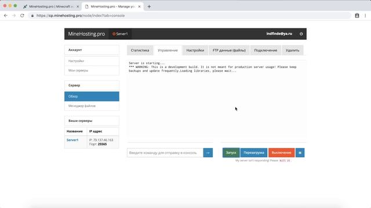Open the browser profile icon

point(357,16)
